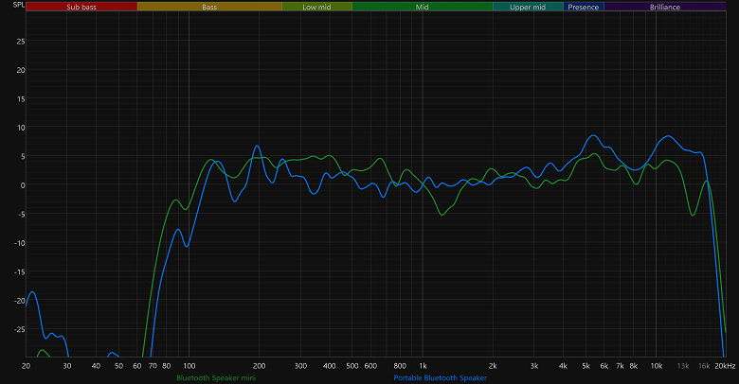Image resolution: width=739 pixels, height=384 pixels.
Task: Click the 25 dB level label
Action: pyautogui.click(x=21, y=42)
